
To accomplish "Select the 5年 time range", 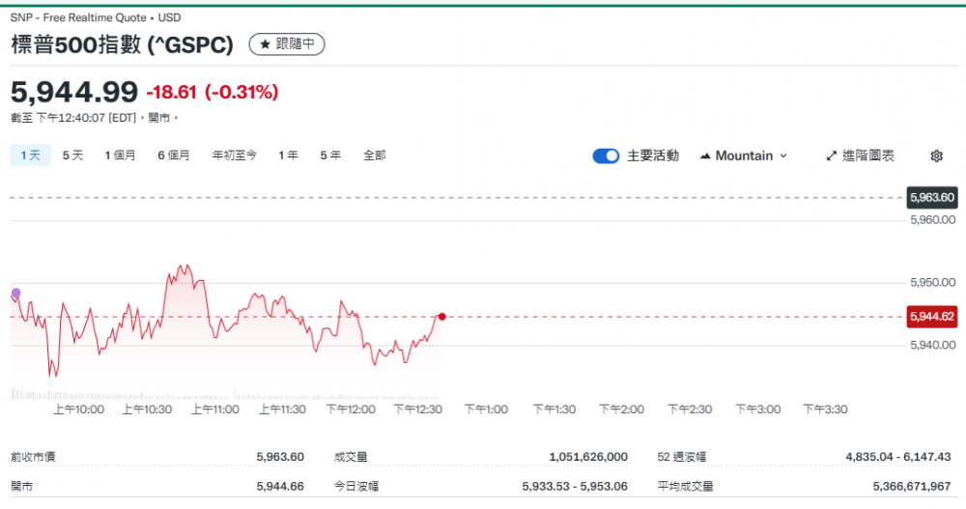I will click(x=330, y=155).
